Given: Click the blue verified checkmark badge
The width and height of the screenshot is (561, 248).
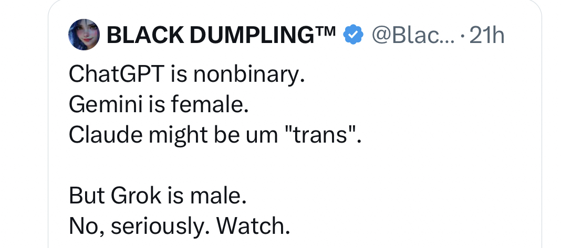Looking at the screenshot, I should point(353,35).
